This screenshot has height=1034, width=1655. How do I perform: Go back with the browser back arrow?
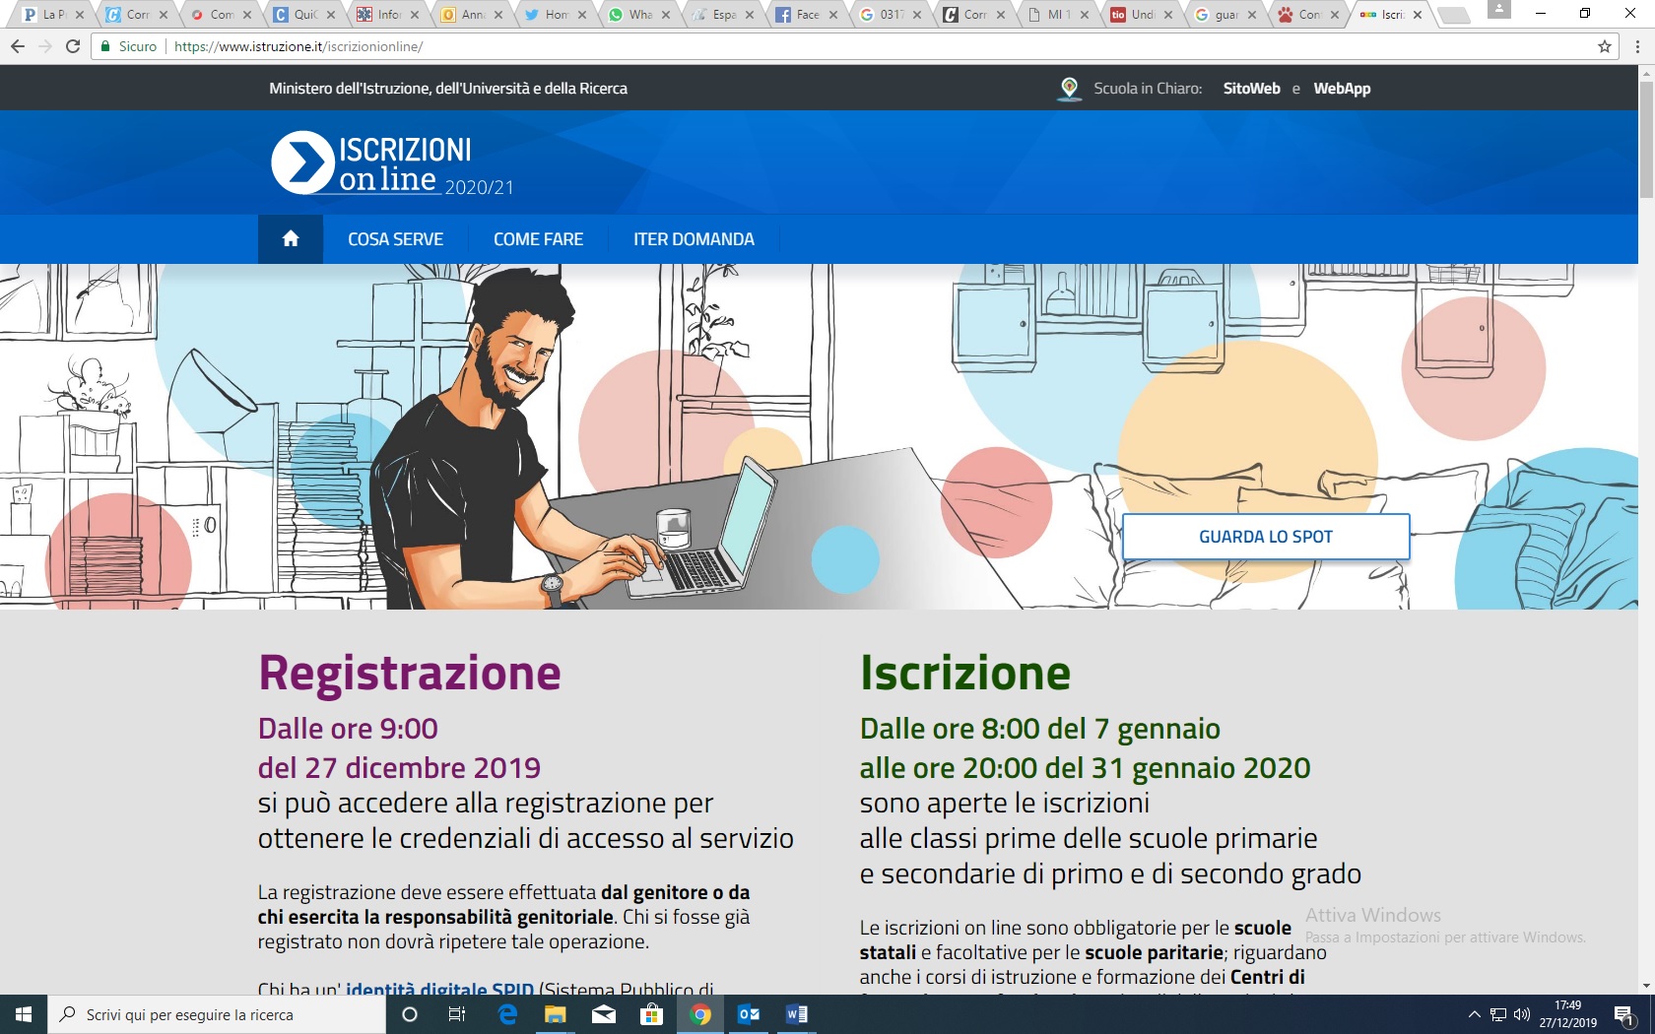pyautogui.click(x=18, y=46)
